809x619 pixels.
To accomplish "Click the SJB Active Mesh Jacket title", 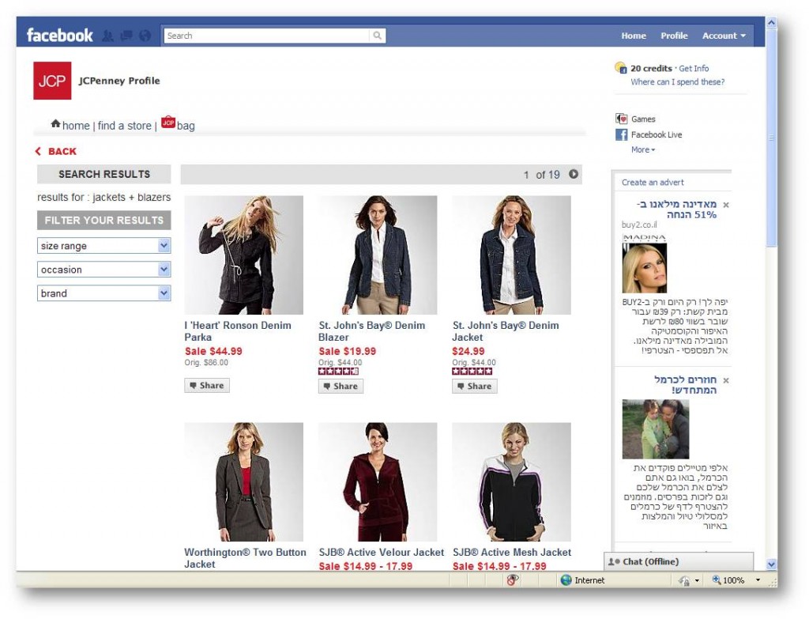I will coord(512,553).
